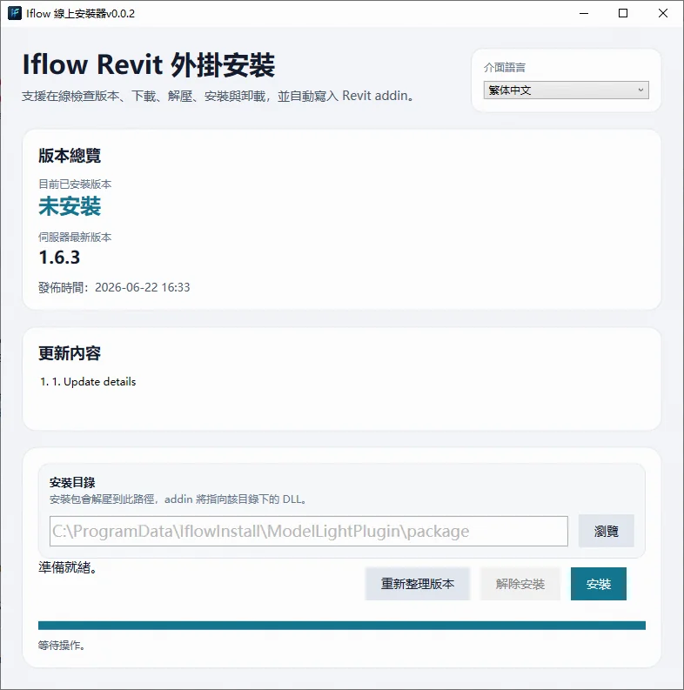The image size is (684, 690).
Task: Click the 版本總覽 section heading
Action: [x=70, y=156]
